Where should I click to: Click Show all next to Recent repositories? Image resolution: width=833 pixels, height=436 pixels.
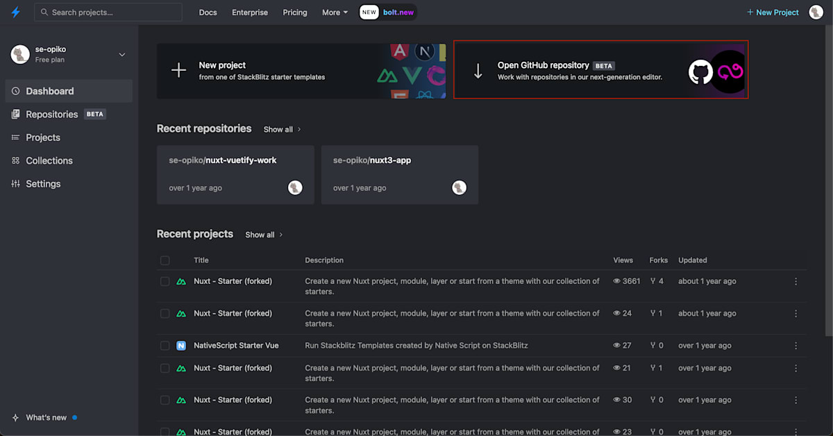[282, 130]
